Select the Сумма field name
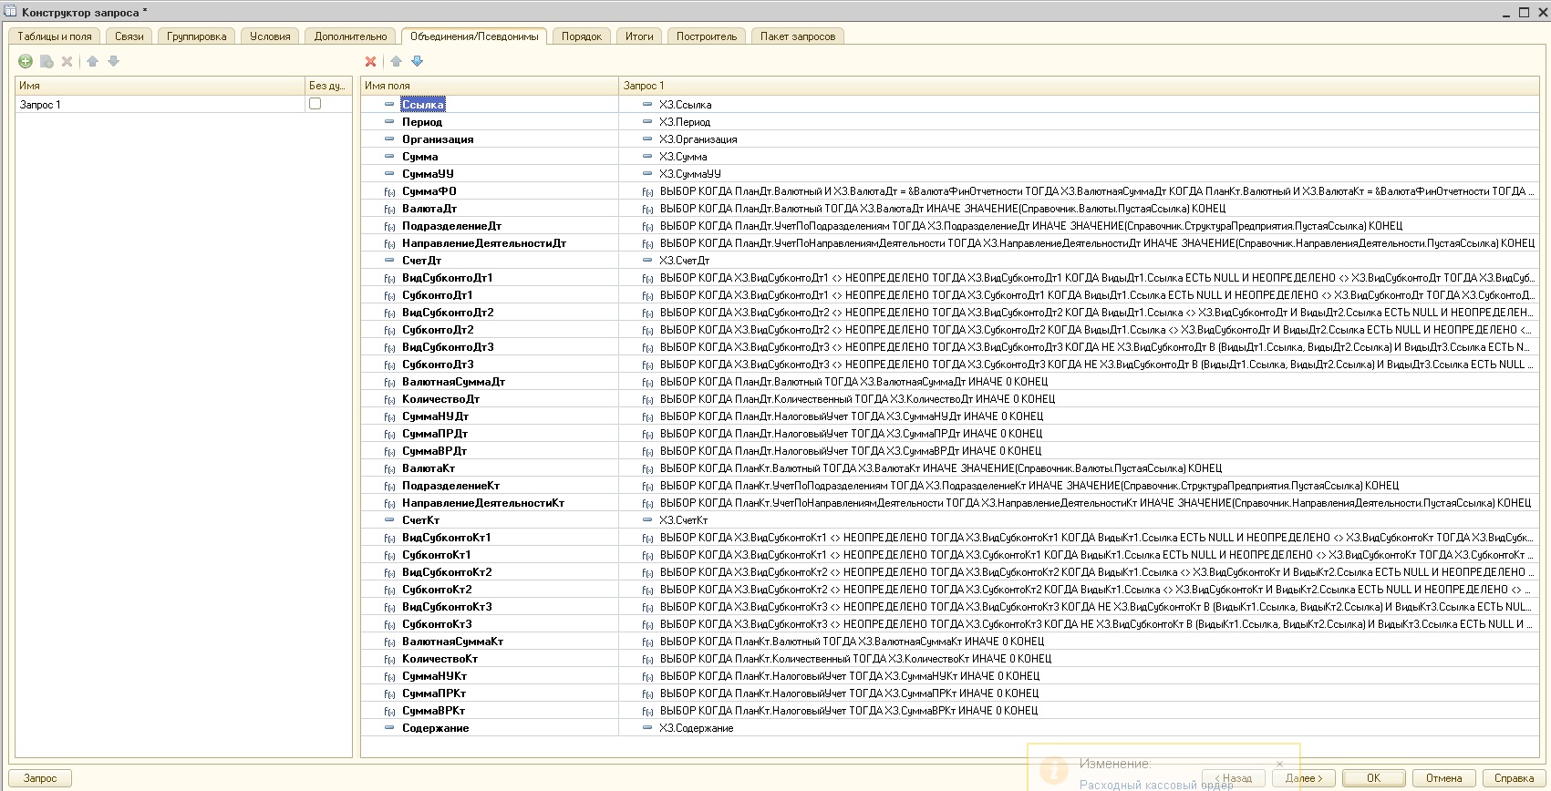 (420, 157)
